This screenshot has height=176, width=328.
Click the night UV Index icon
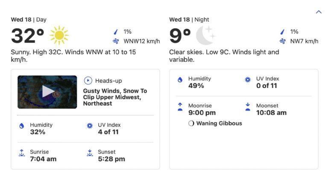tap(248, 80)
